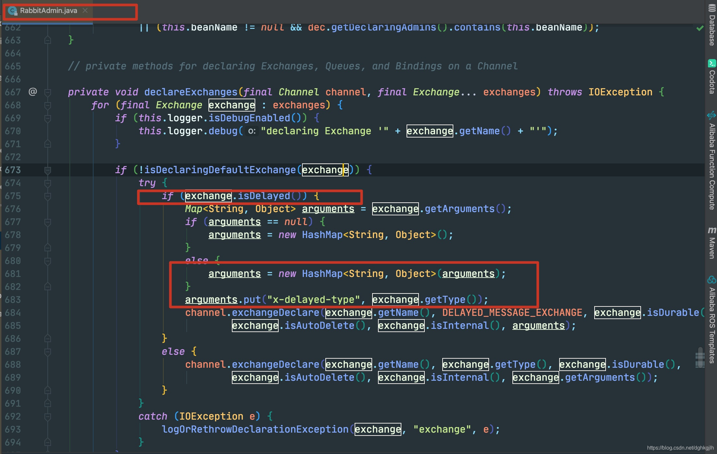Click the "declaring Exchange '" string
Image resolution: width=717 pixels, height=454 pixels.
(x=324, y=131)
